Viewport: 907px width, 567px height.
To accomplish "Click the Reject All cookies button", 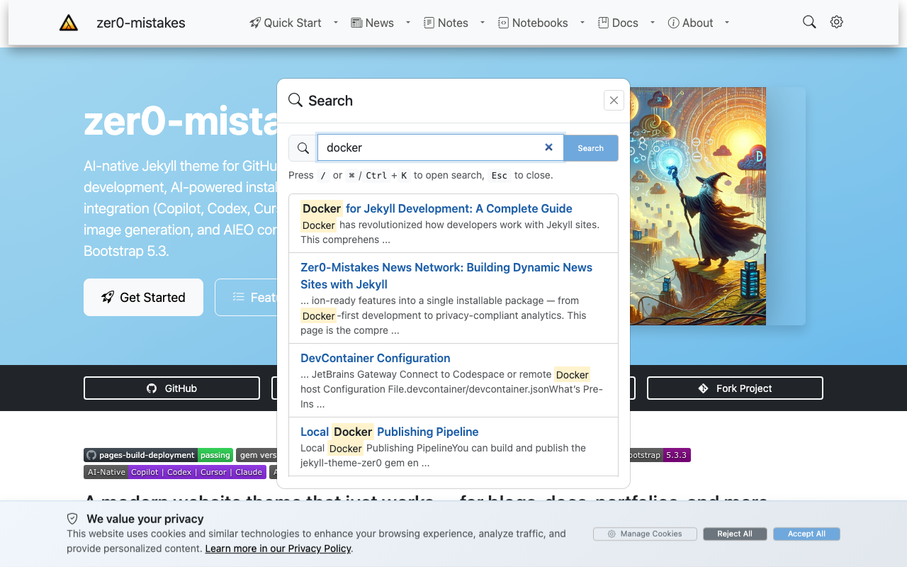I will [x=735, y=534].
